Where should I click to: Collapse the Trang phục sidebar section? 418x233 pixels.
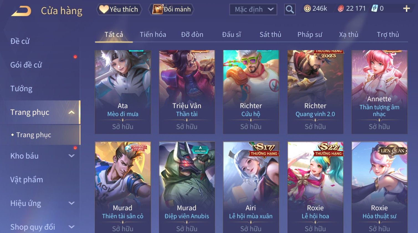tap(71, 112)
